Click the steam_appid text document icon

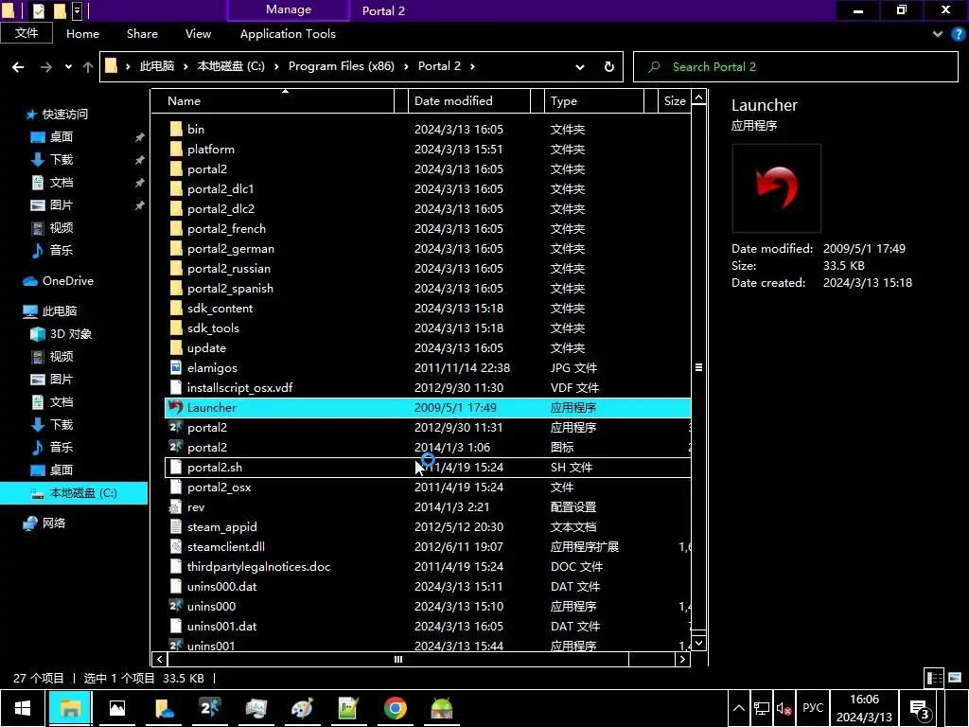(x=176, y=526)
